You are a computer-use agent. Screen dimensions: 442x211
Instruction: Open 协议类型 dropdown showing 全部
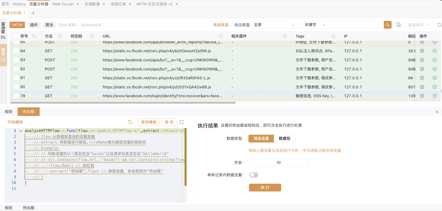click(275, 25)
